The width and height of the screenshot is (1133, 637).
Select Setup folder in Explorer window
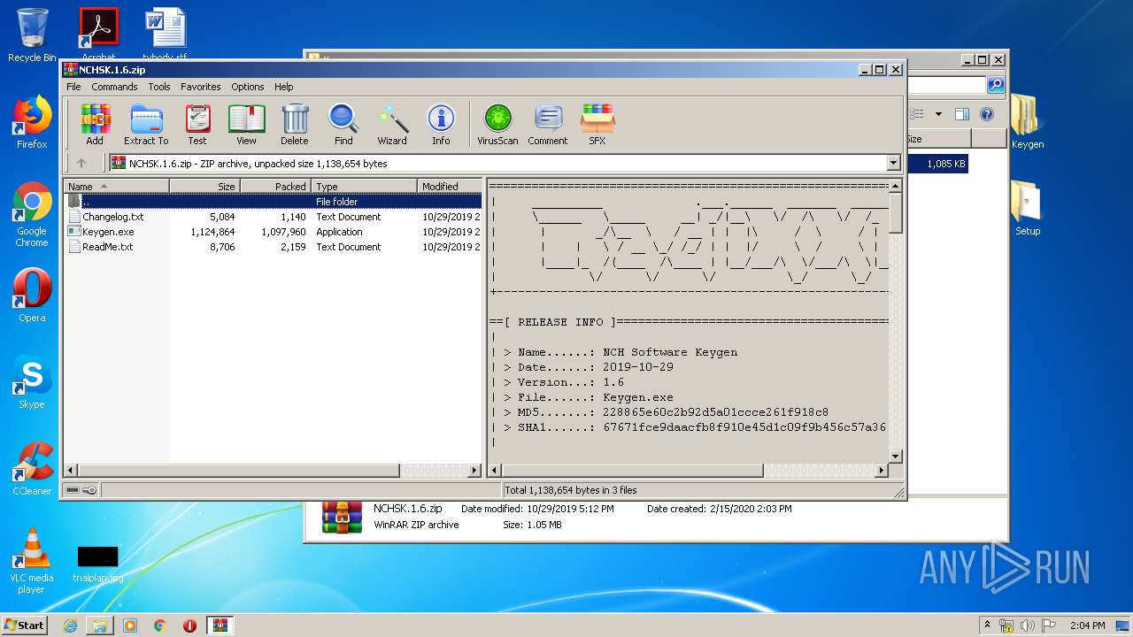(x=1027, y=209)
